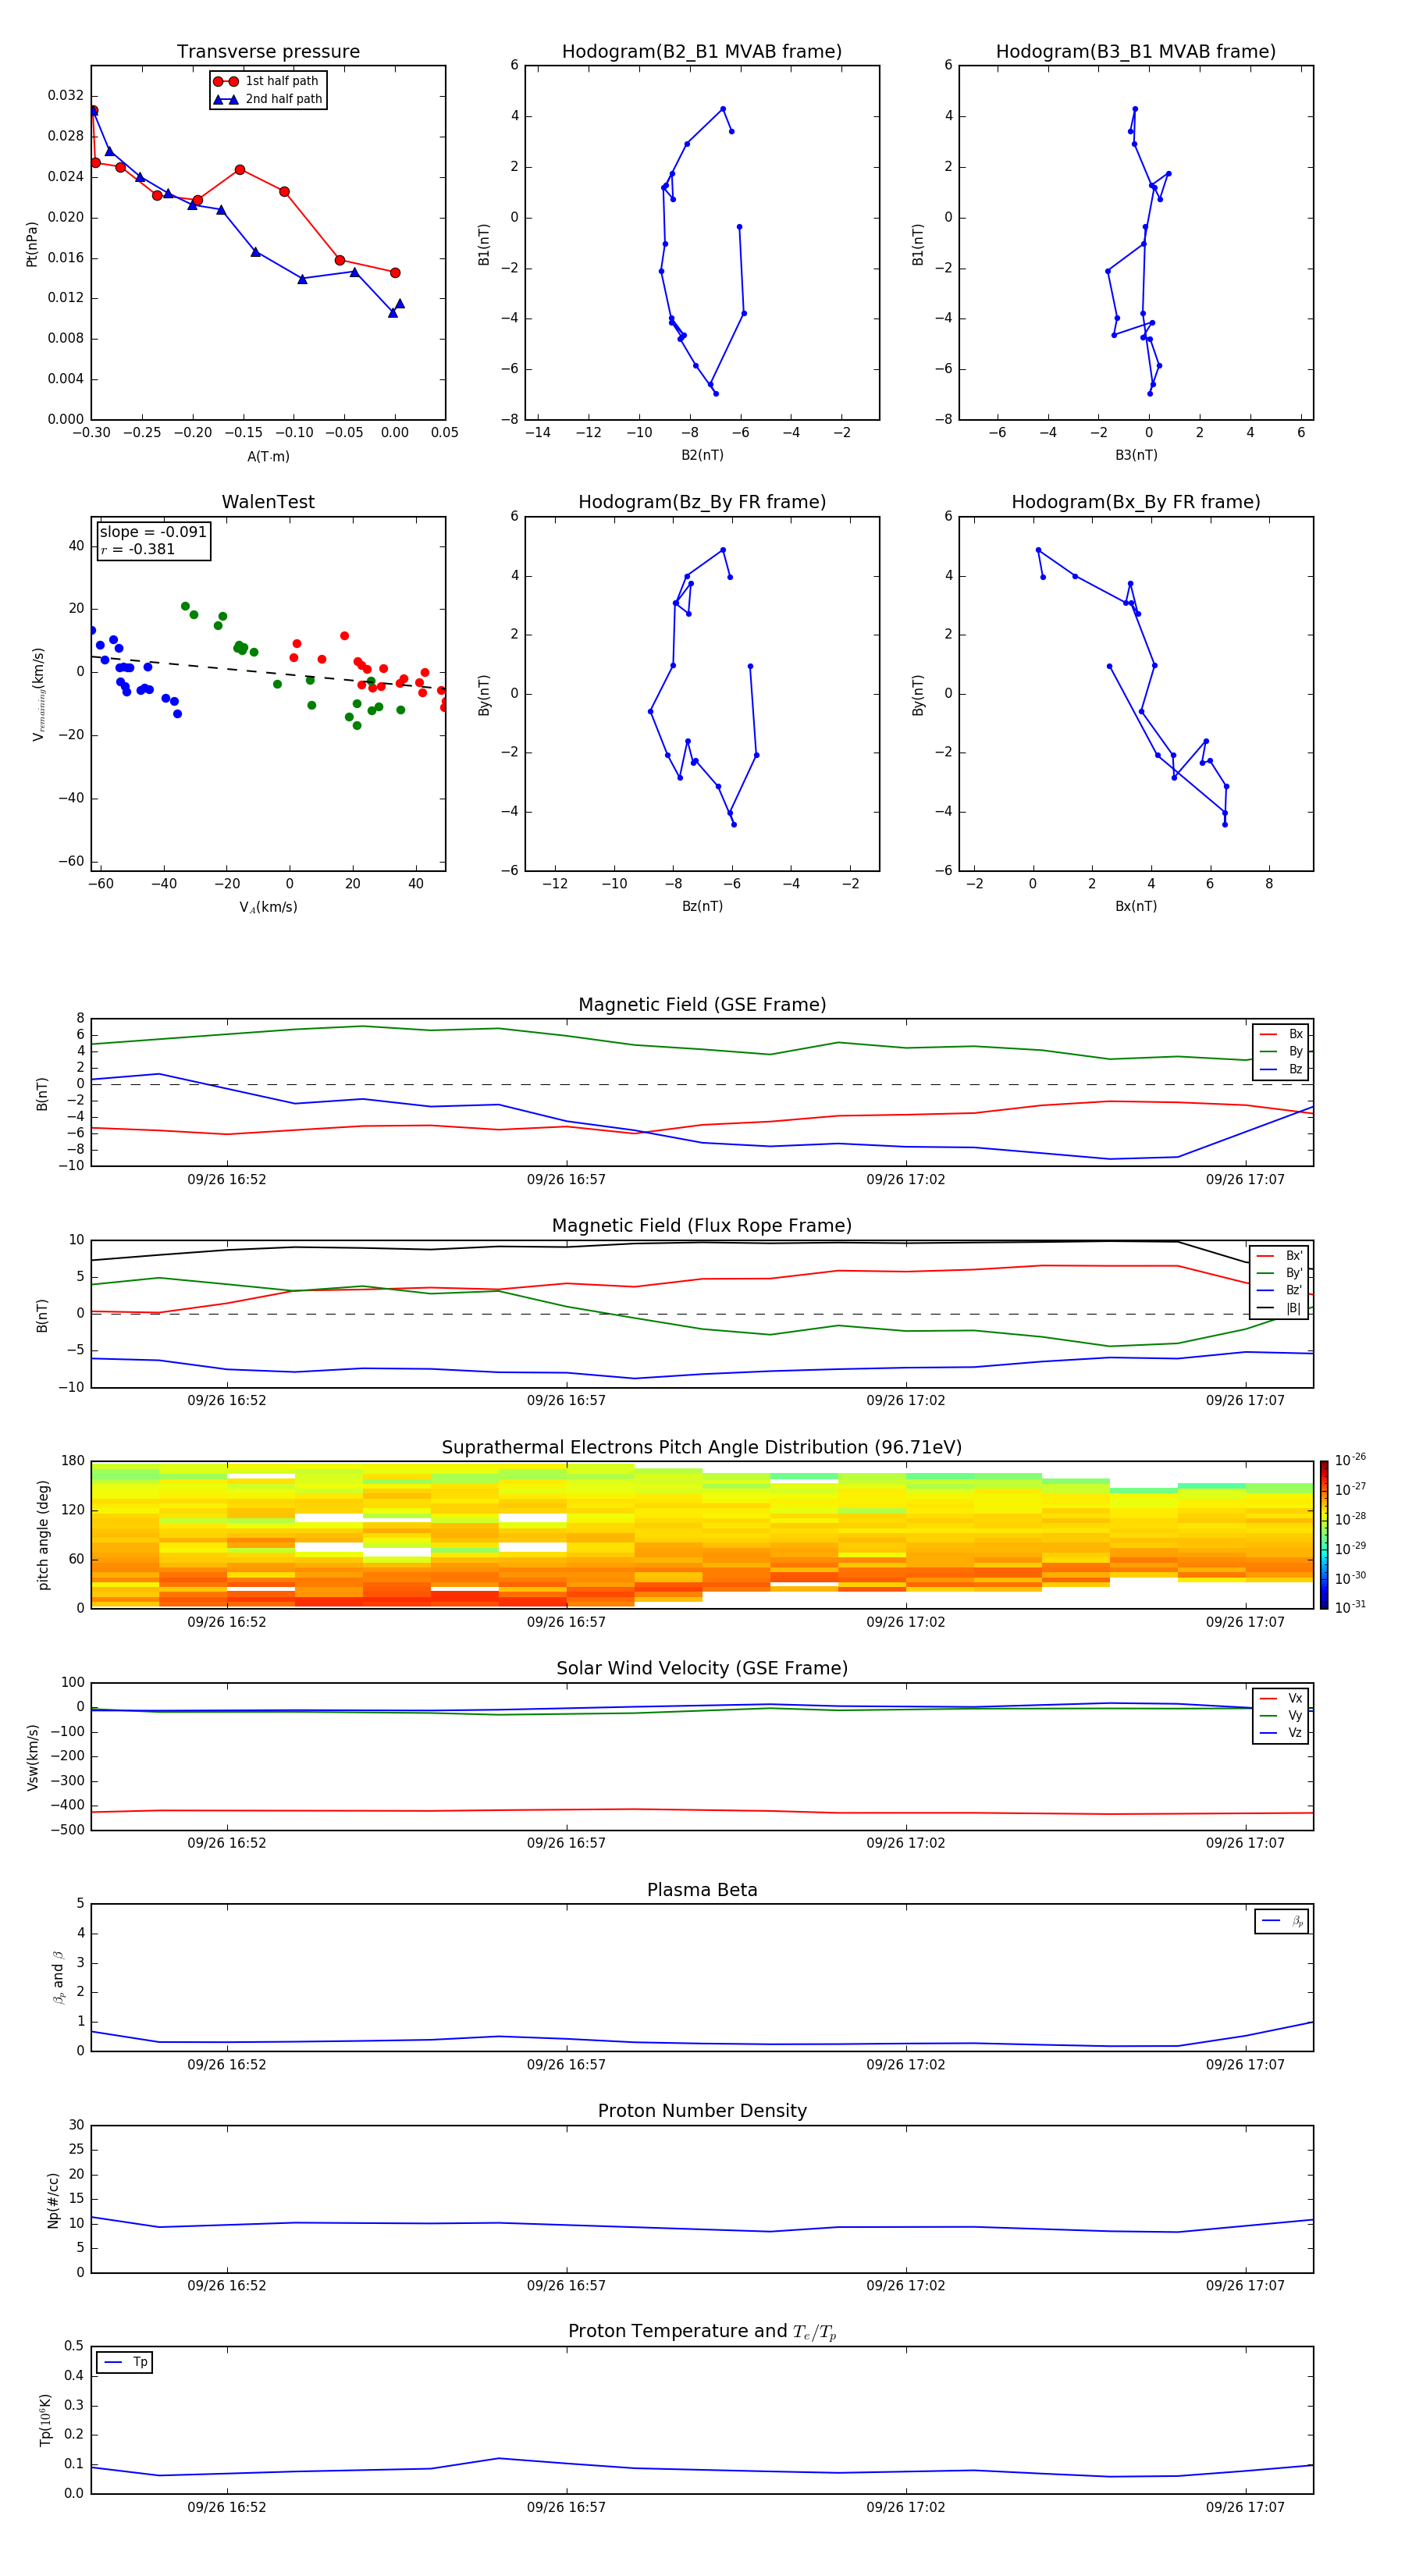The height and width of the screenshot is (2576, 1405).
Task: Click the "Hodogram(Bx_By FR frame)" title
Action: [x=1136, y=502]
